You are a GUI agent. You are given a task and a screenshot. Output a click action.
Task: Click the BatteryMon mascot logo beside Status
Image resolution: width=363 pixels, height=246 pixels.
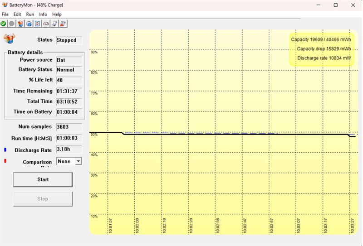pyautogui.click(x=9, y=39)
